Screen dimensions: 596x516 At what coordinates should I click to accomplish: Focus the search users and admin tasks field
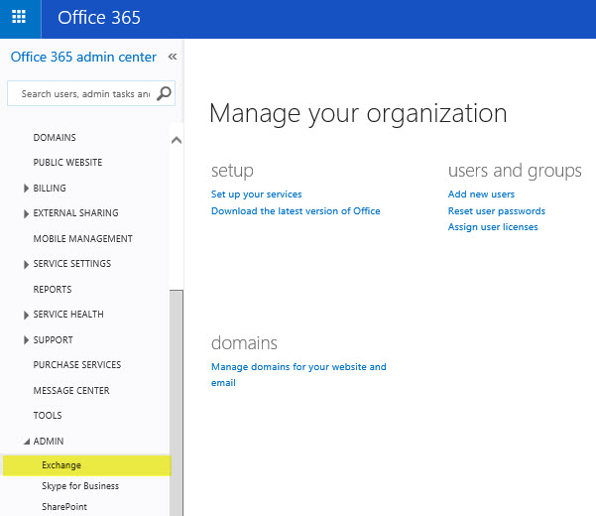(x=83, y=94)
